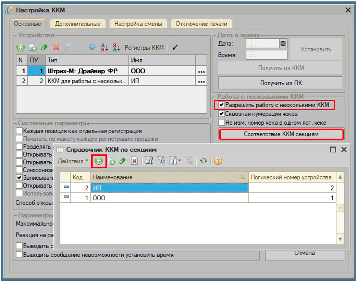Sort devices ascending А-Я
This screenshot has height=281, width=356.
[x=104, y=47]
